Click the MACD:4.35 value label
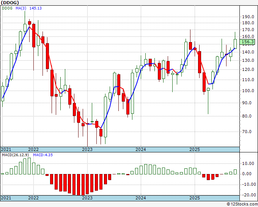Screen dimensions: 258x207 coord(43,155)
